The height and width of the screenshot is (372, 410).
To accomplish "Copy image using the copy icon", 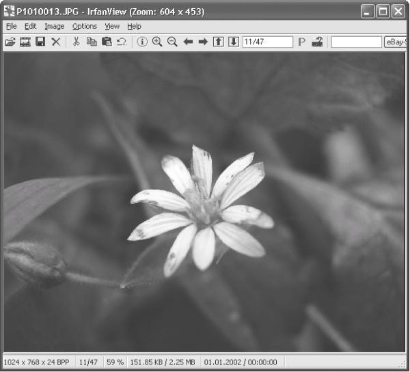I will tap(92, 42).
